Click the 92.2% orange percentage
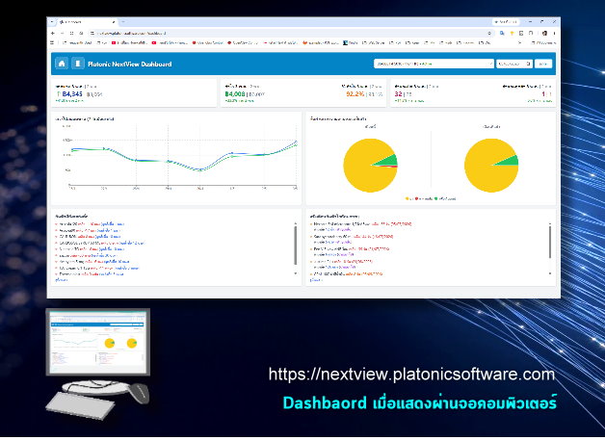 pos(355,93)
